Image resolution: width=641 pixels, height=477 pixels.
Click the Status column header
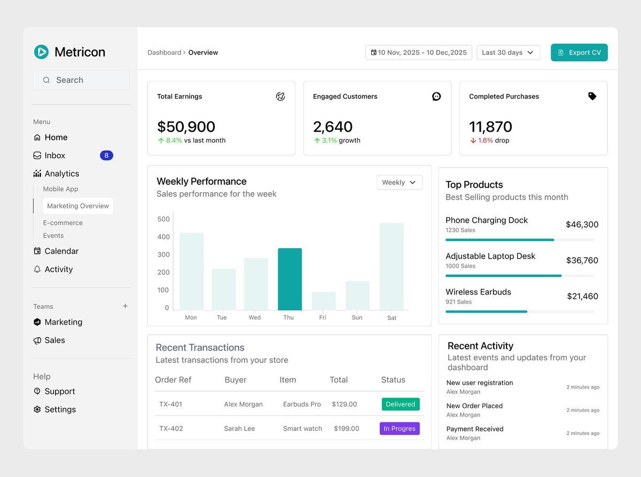click(393, 380)
